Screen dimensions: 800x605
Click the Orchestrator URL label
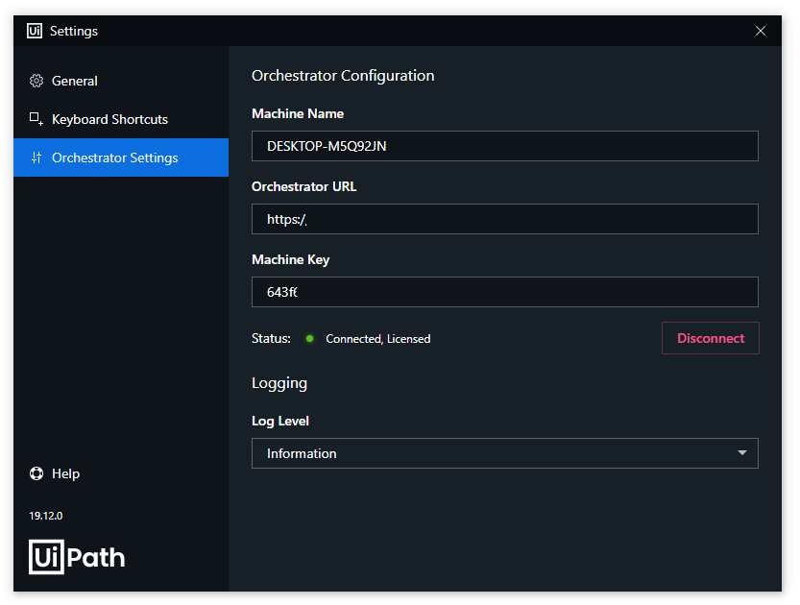click(x=304, y=186)
